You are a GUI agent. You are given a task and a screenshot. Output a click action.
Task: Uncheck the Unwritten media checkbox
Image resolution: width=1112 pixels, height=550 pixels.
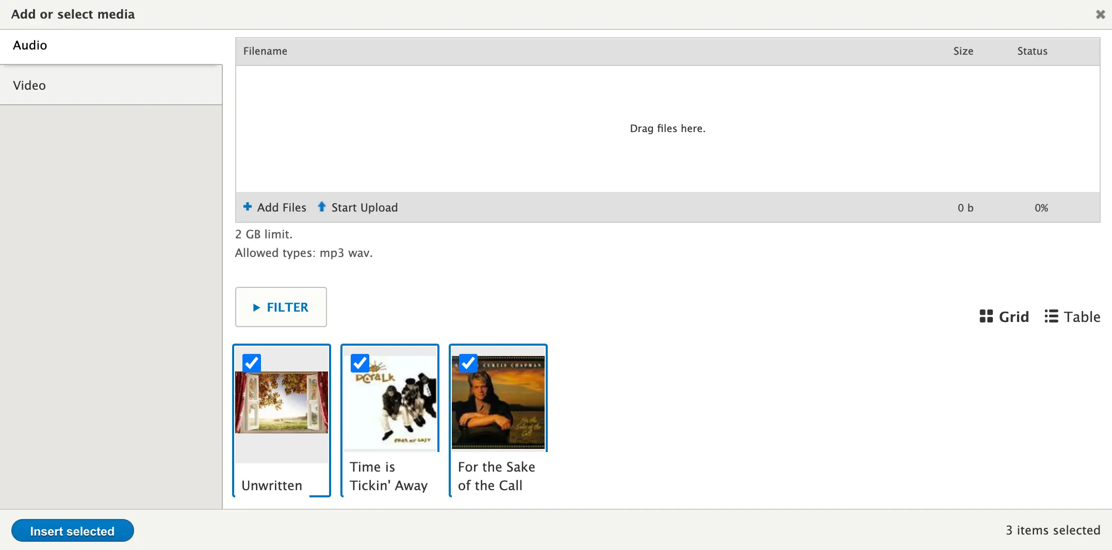coord(252,363)
